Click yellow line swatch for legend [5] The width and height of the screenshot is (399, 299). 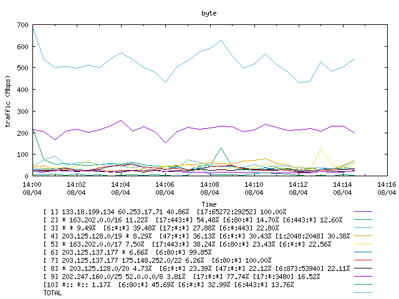click(x=363, y=244)
